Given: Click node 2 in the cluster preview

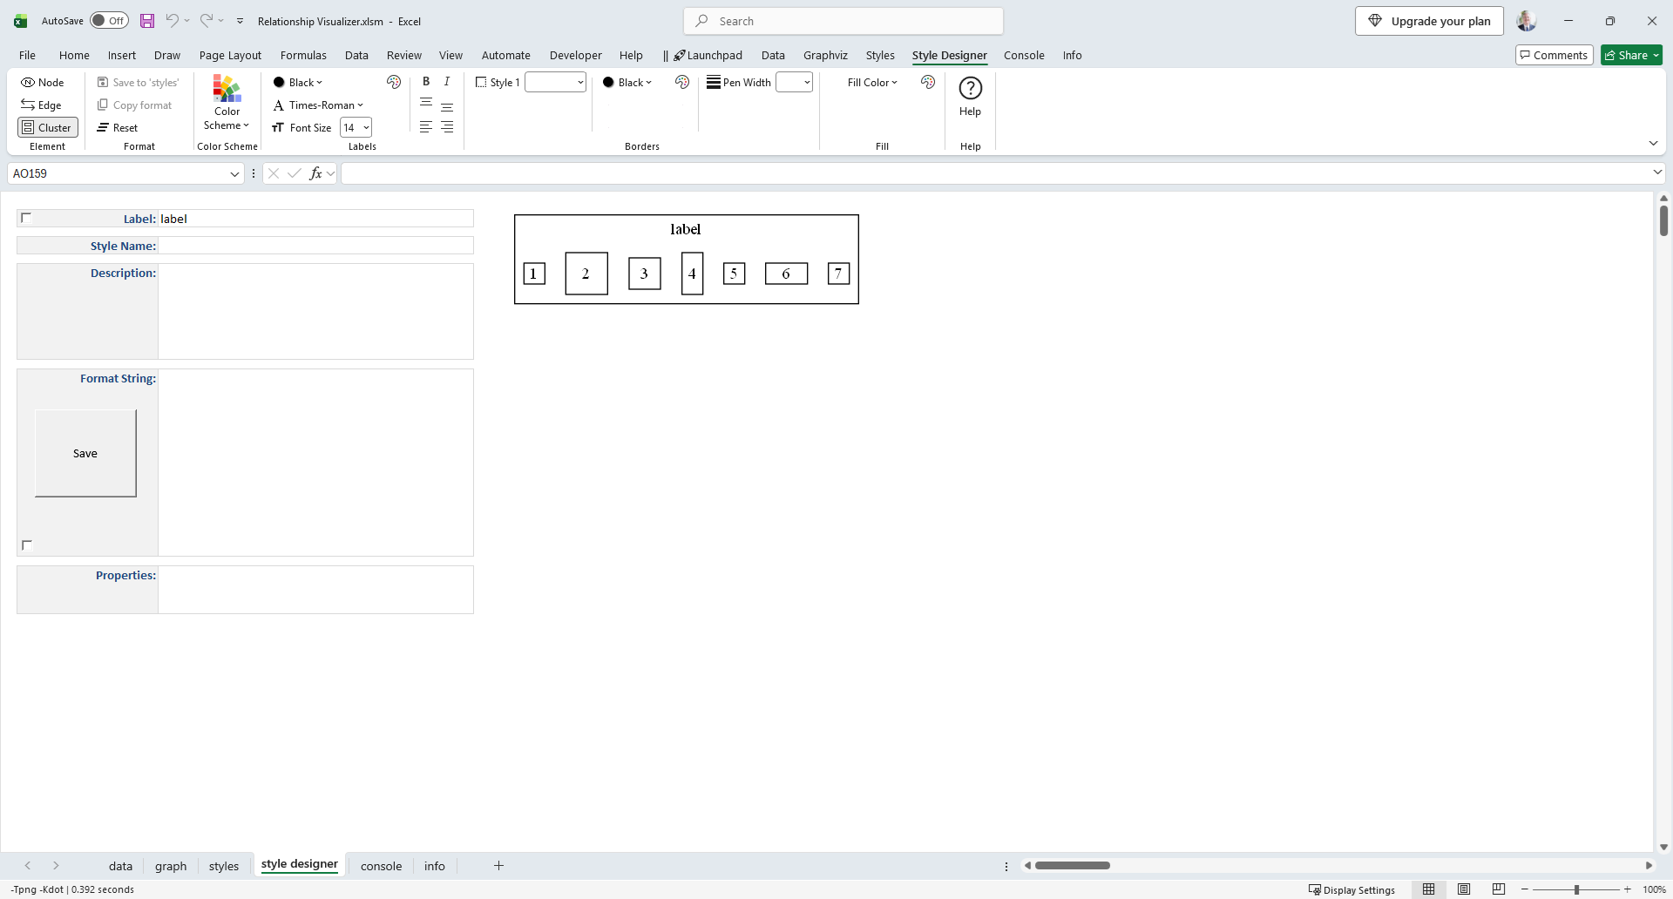Looking at the screenshot, I should coord(586,274).
